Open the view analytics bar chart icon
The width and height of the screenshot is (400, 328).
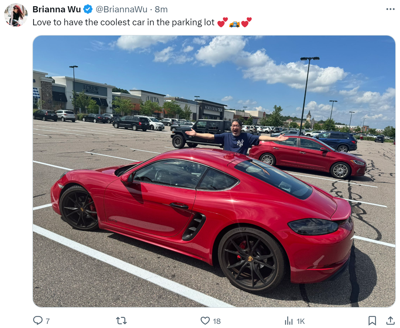(289, 321)
